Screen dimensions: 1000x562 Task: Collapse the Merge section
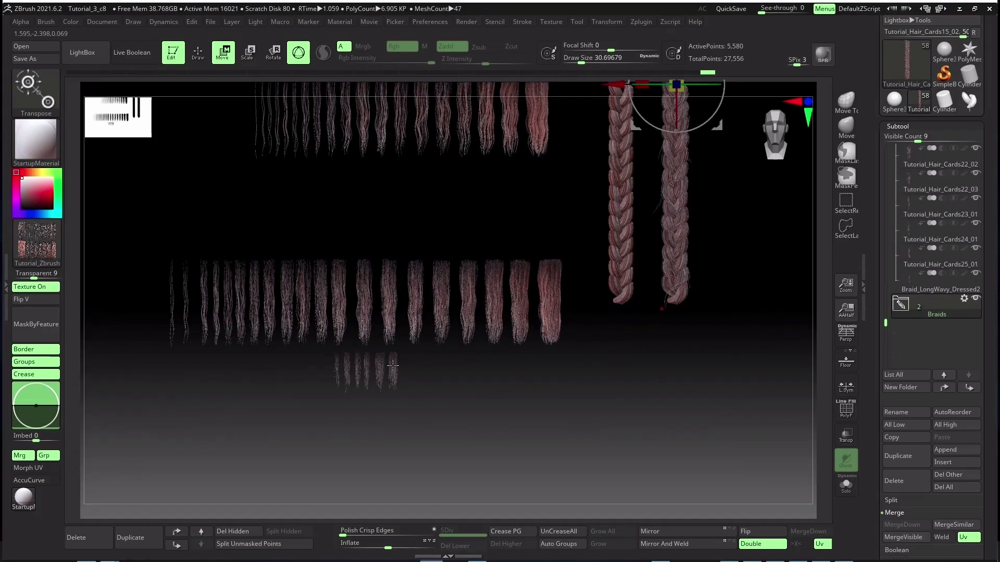click(894, 513)
